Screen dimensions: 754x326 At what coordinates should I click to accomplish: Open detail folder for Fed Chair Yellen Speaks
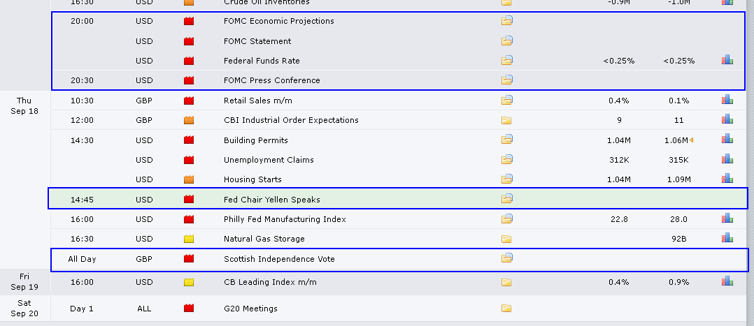(507, 199)
